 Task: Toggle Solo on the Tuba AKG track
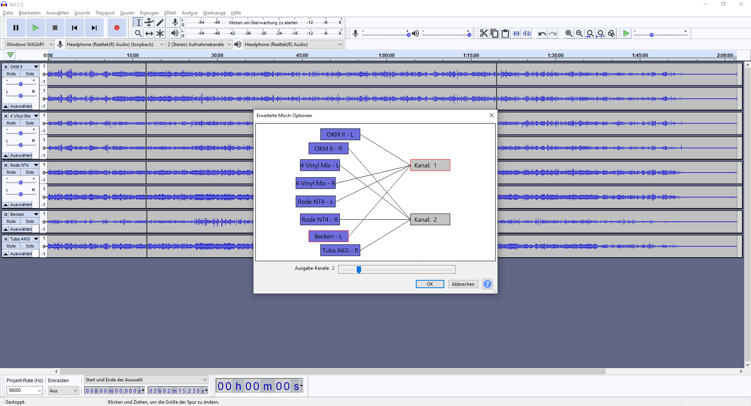click(x=30, y=246)
